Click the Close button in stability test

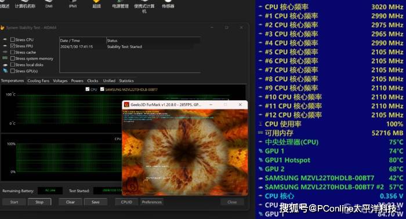(x=232, y=202)
